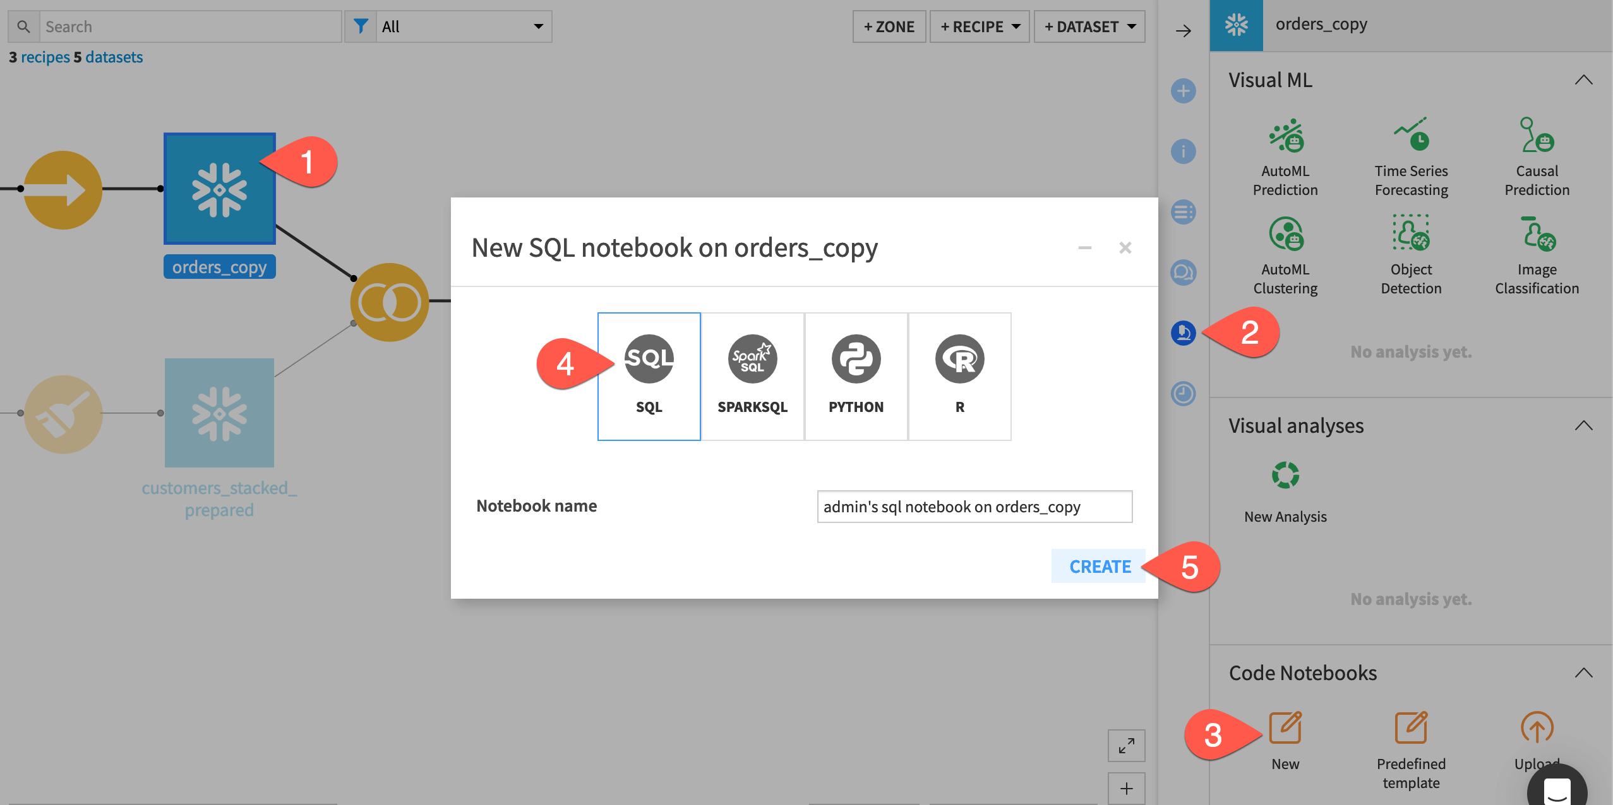Image resolution: width=1613 pixels, height=805 pixels.
Task: Open the All filter dropdown
Action: 463,26
